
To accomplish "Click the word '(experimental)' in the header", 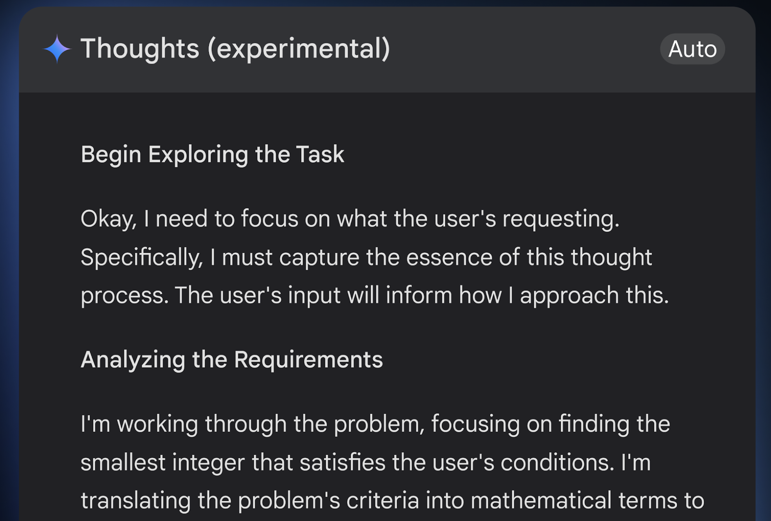I will coord(299,49).
